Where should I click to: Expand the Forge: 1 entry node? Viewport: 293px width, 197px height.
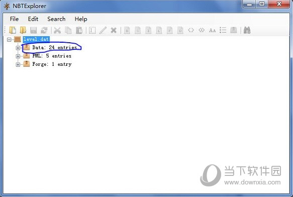[x=18, y=64]
